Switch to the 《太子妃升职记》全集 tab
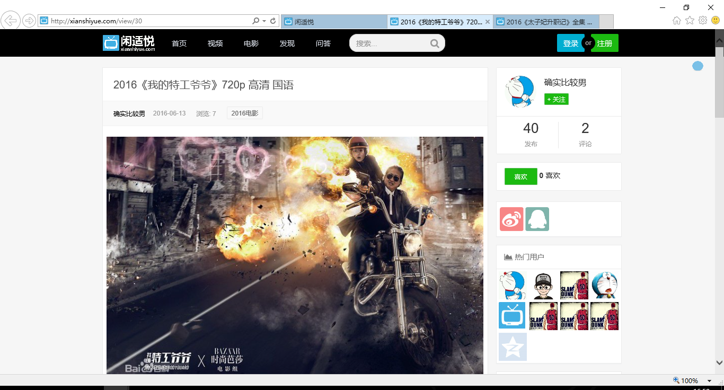 coord(546,22)
